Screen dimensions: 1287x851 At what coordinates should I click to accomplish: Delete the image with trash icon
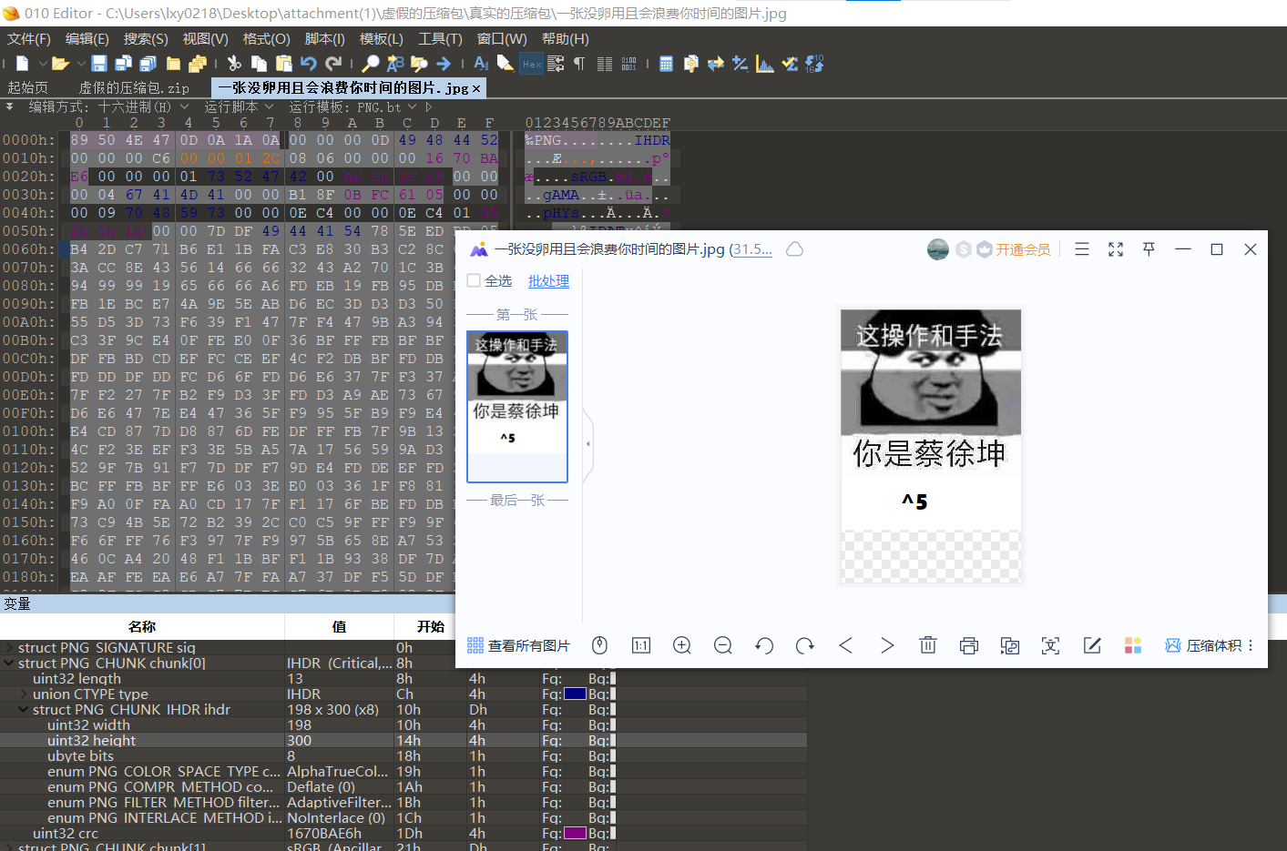coord(927,645)
